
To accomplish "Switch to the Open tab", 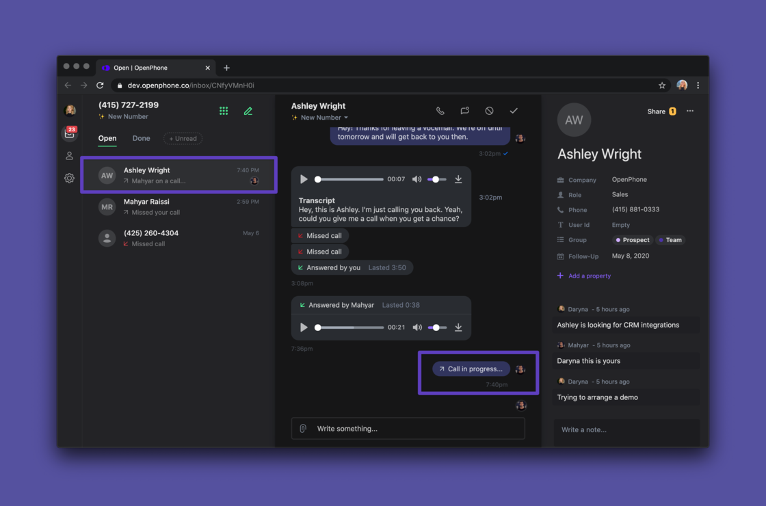I will tap(107, 138).
